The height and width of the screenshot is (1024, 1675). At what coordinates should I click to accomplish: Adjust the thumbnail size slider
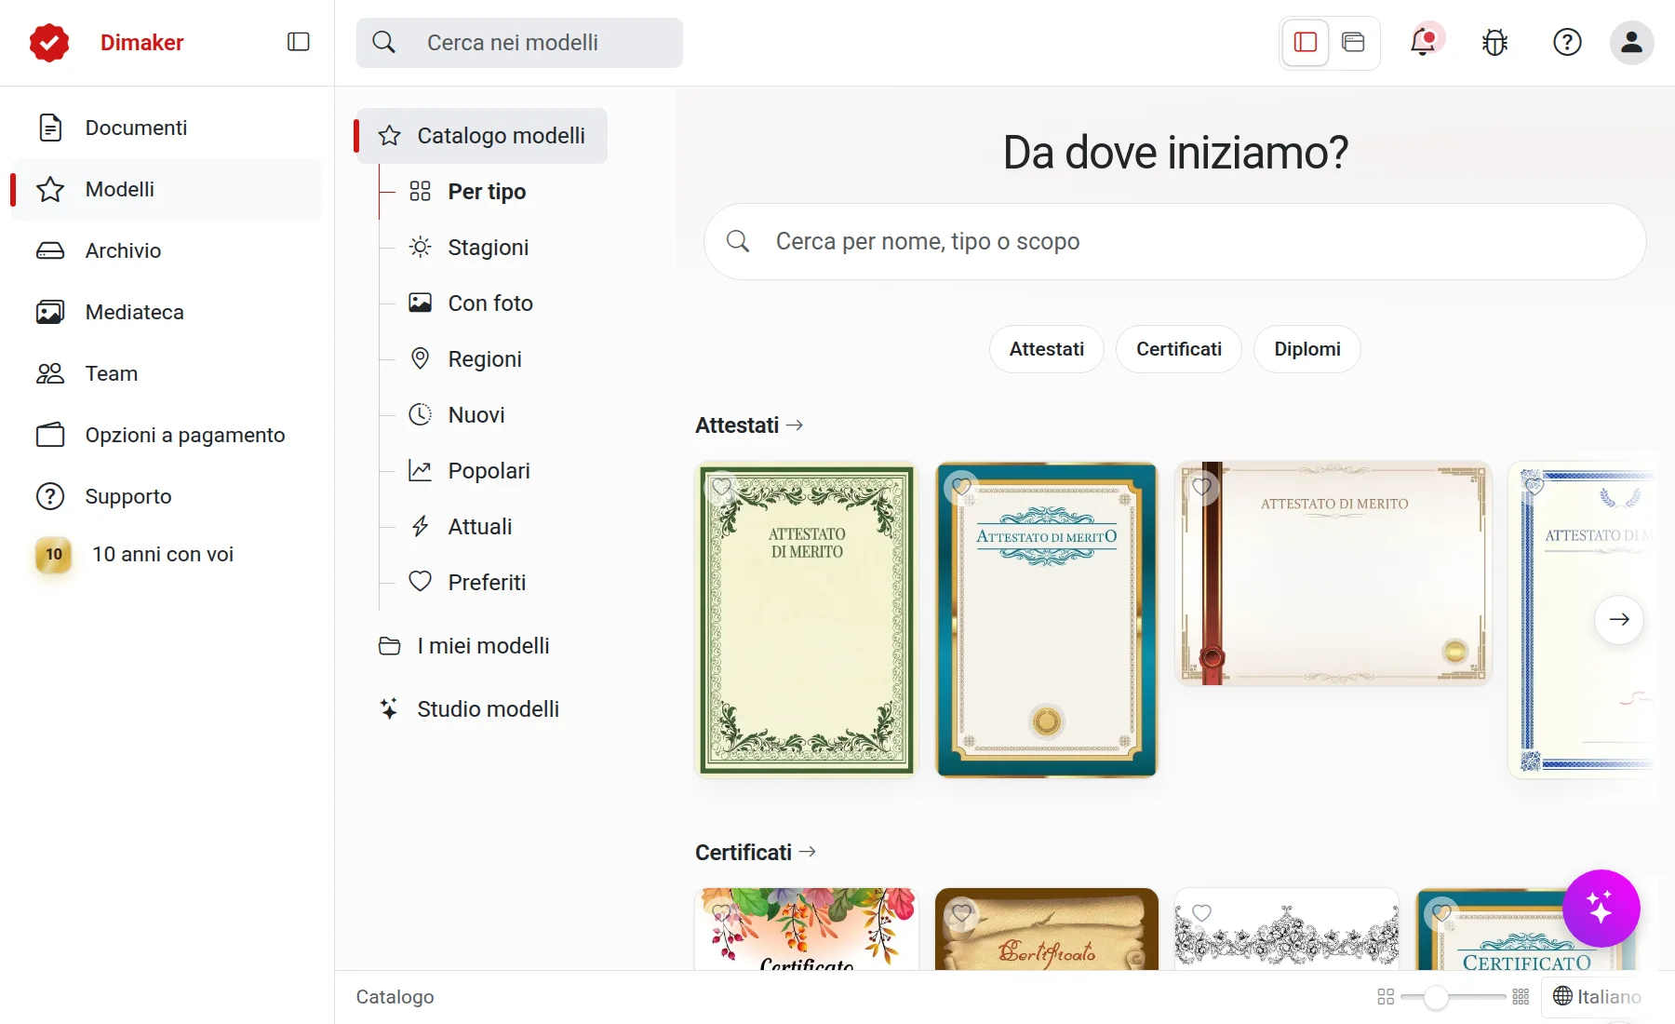click(x=1437, y=997)
